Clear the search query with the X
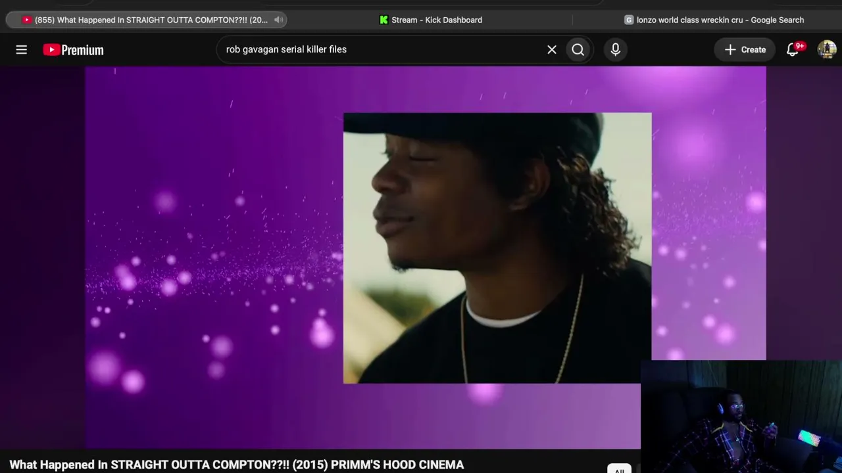842x473 pixels. coord(552,50)
